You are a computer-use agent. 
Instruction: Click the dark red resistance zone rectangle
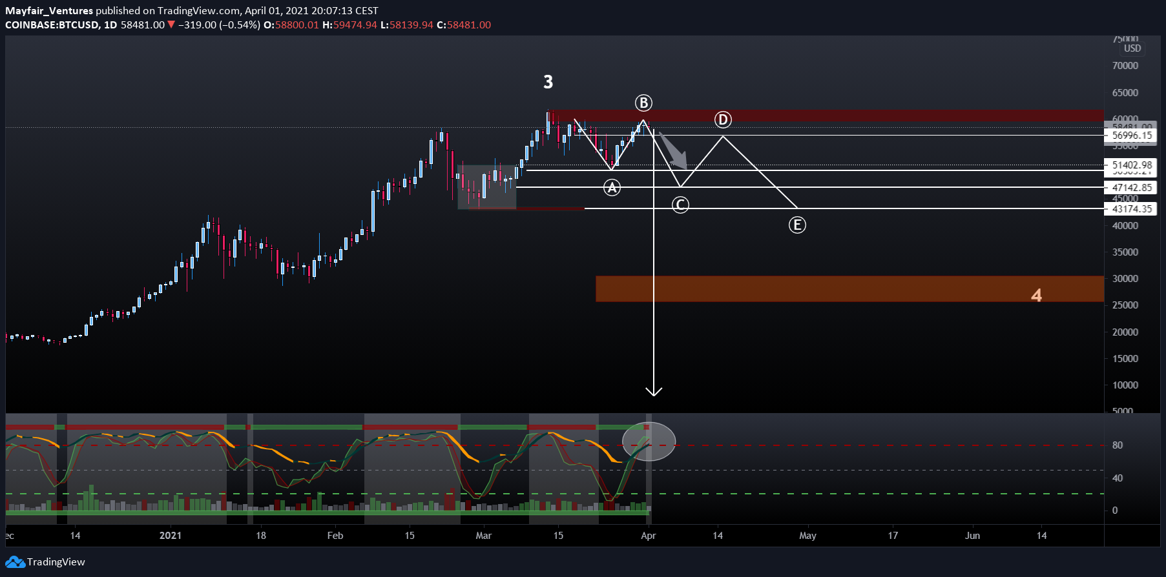point(826,116)
